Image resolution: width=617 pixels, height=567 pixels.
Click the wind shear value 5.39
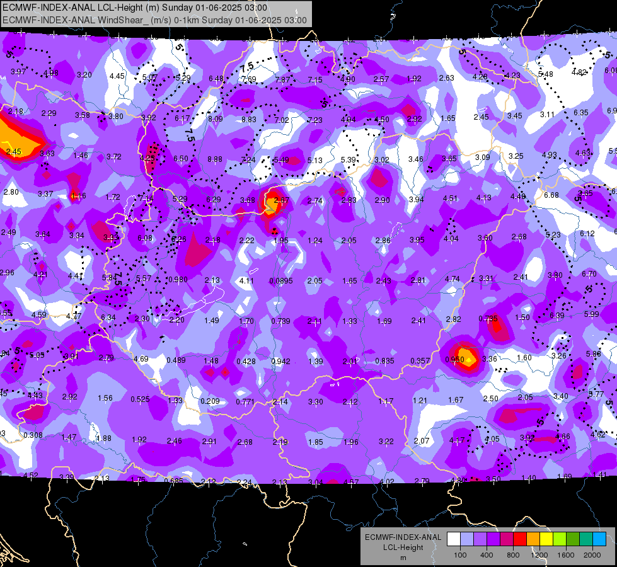pos(349,160)
